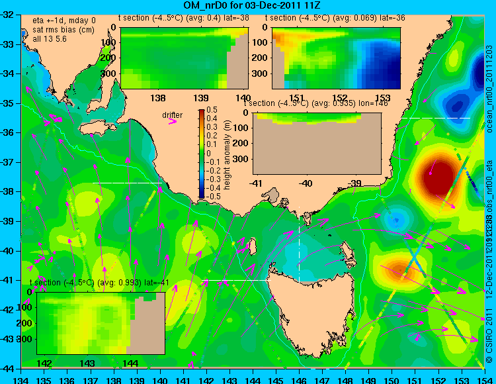Image resolution: width=496 pixels, height=384 pixels.
Task: Click the 'all 13 5.6' statistics text
Action: coord(50,39)
